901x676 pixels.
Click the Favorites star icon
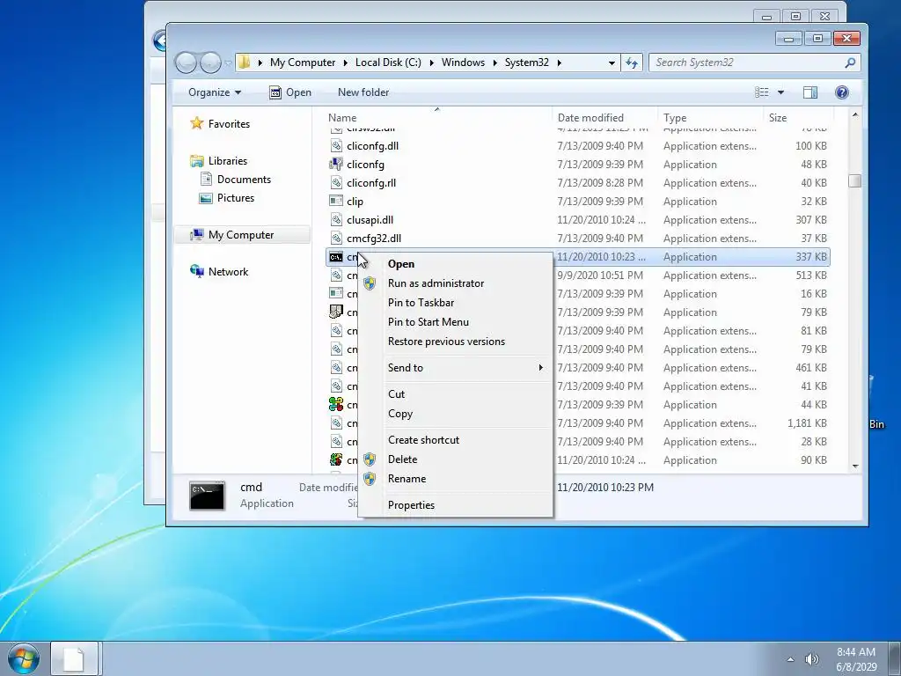click(x=196, y=123)
